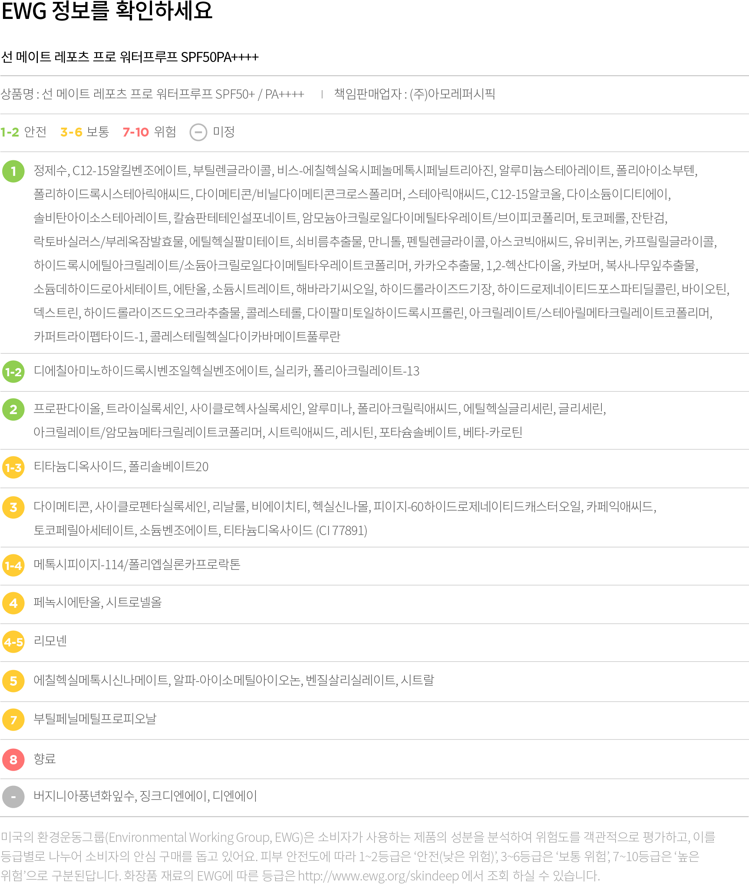Click the green grade 2 circle badge
The height and width of the screenshot is (889, 749).
click(x=13, y=410)
